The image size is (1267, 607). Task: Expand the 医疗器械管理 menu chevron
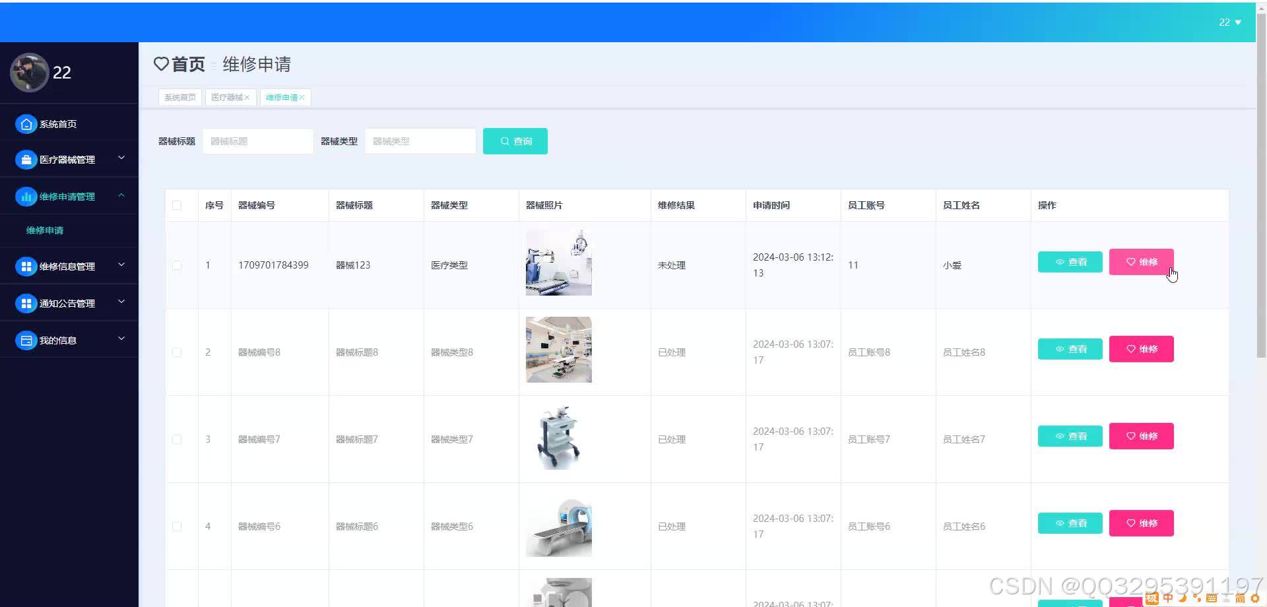tap(121, 158)
